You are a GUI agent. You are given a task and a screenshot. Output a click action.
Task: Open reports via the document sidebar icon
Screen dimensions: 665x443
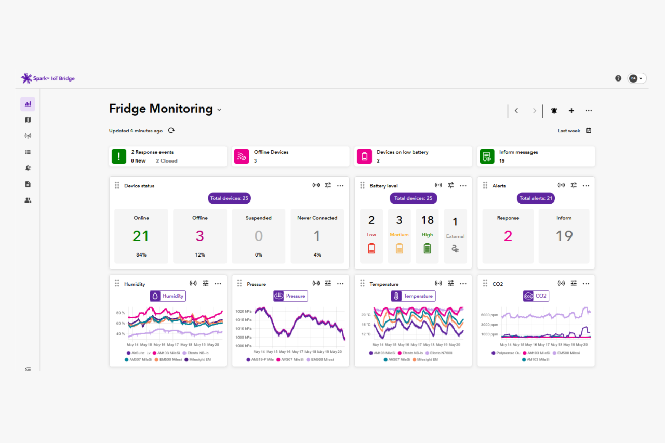(x=28, y=184)
